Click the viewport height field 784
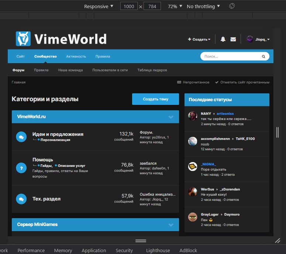This screenshot has height=254, width=286. [152, 6]
